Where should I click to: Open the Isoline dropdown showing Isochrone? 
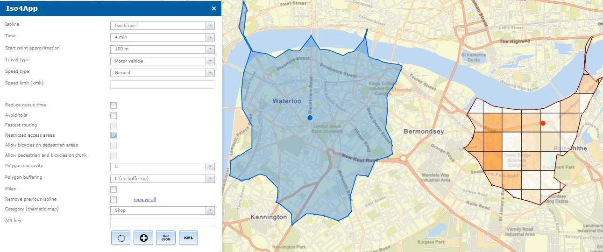pyautogui.click(x=163, y=26)
